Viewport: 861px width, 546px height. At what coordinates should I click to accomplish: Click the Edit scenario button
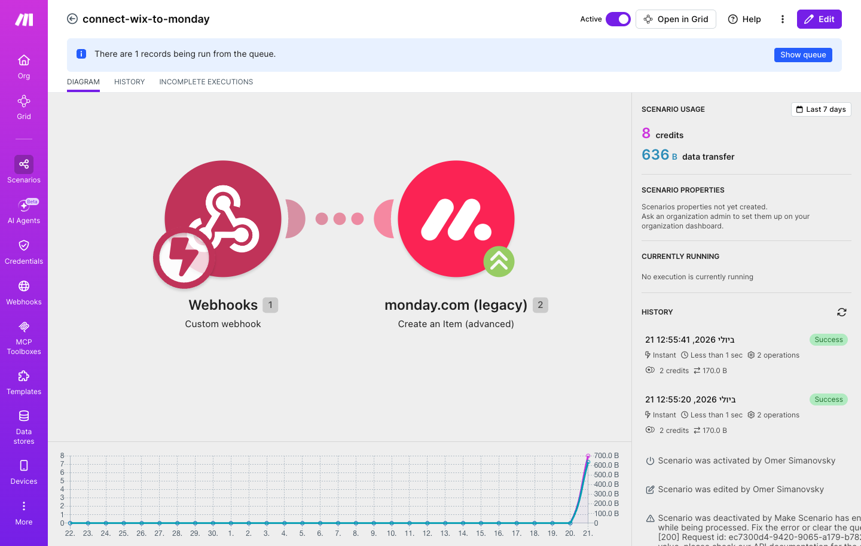[819, 19]
